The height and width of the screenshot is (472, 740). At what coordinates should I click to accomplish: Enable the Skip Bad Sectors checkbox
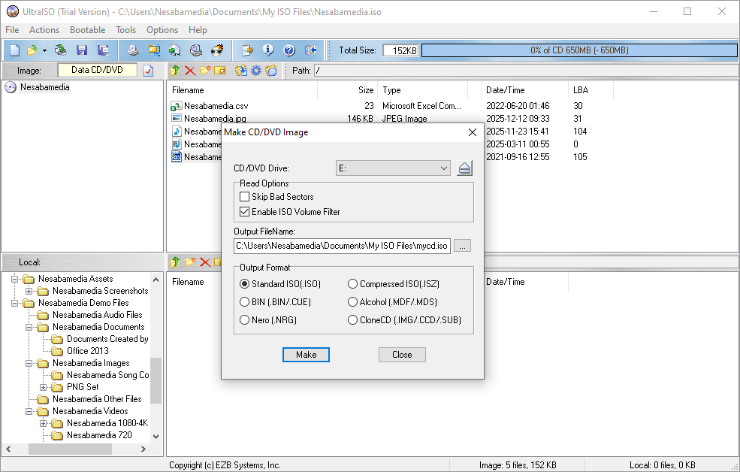pos(244,197)
